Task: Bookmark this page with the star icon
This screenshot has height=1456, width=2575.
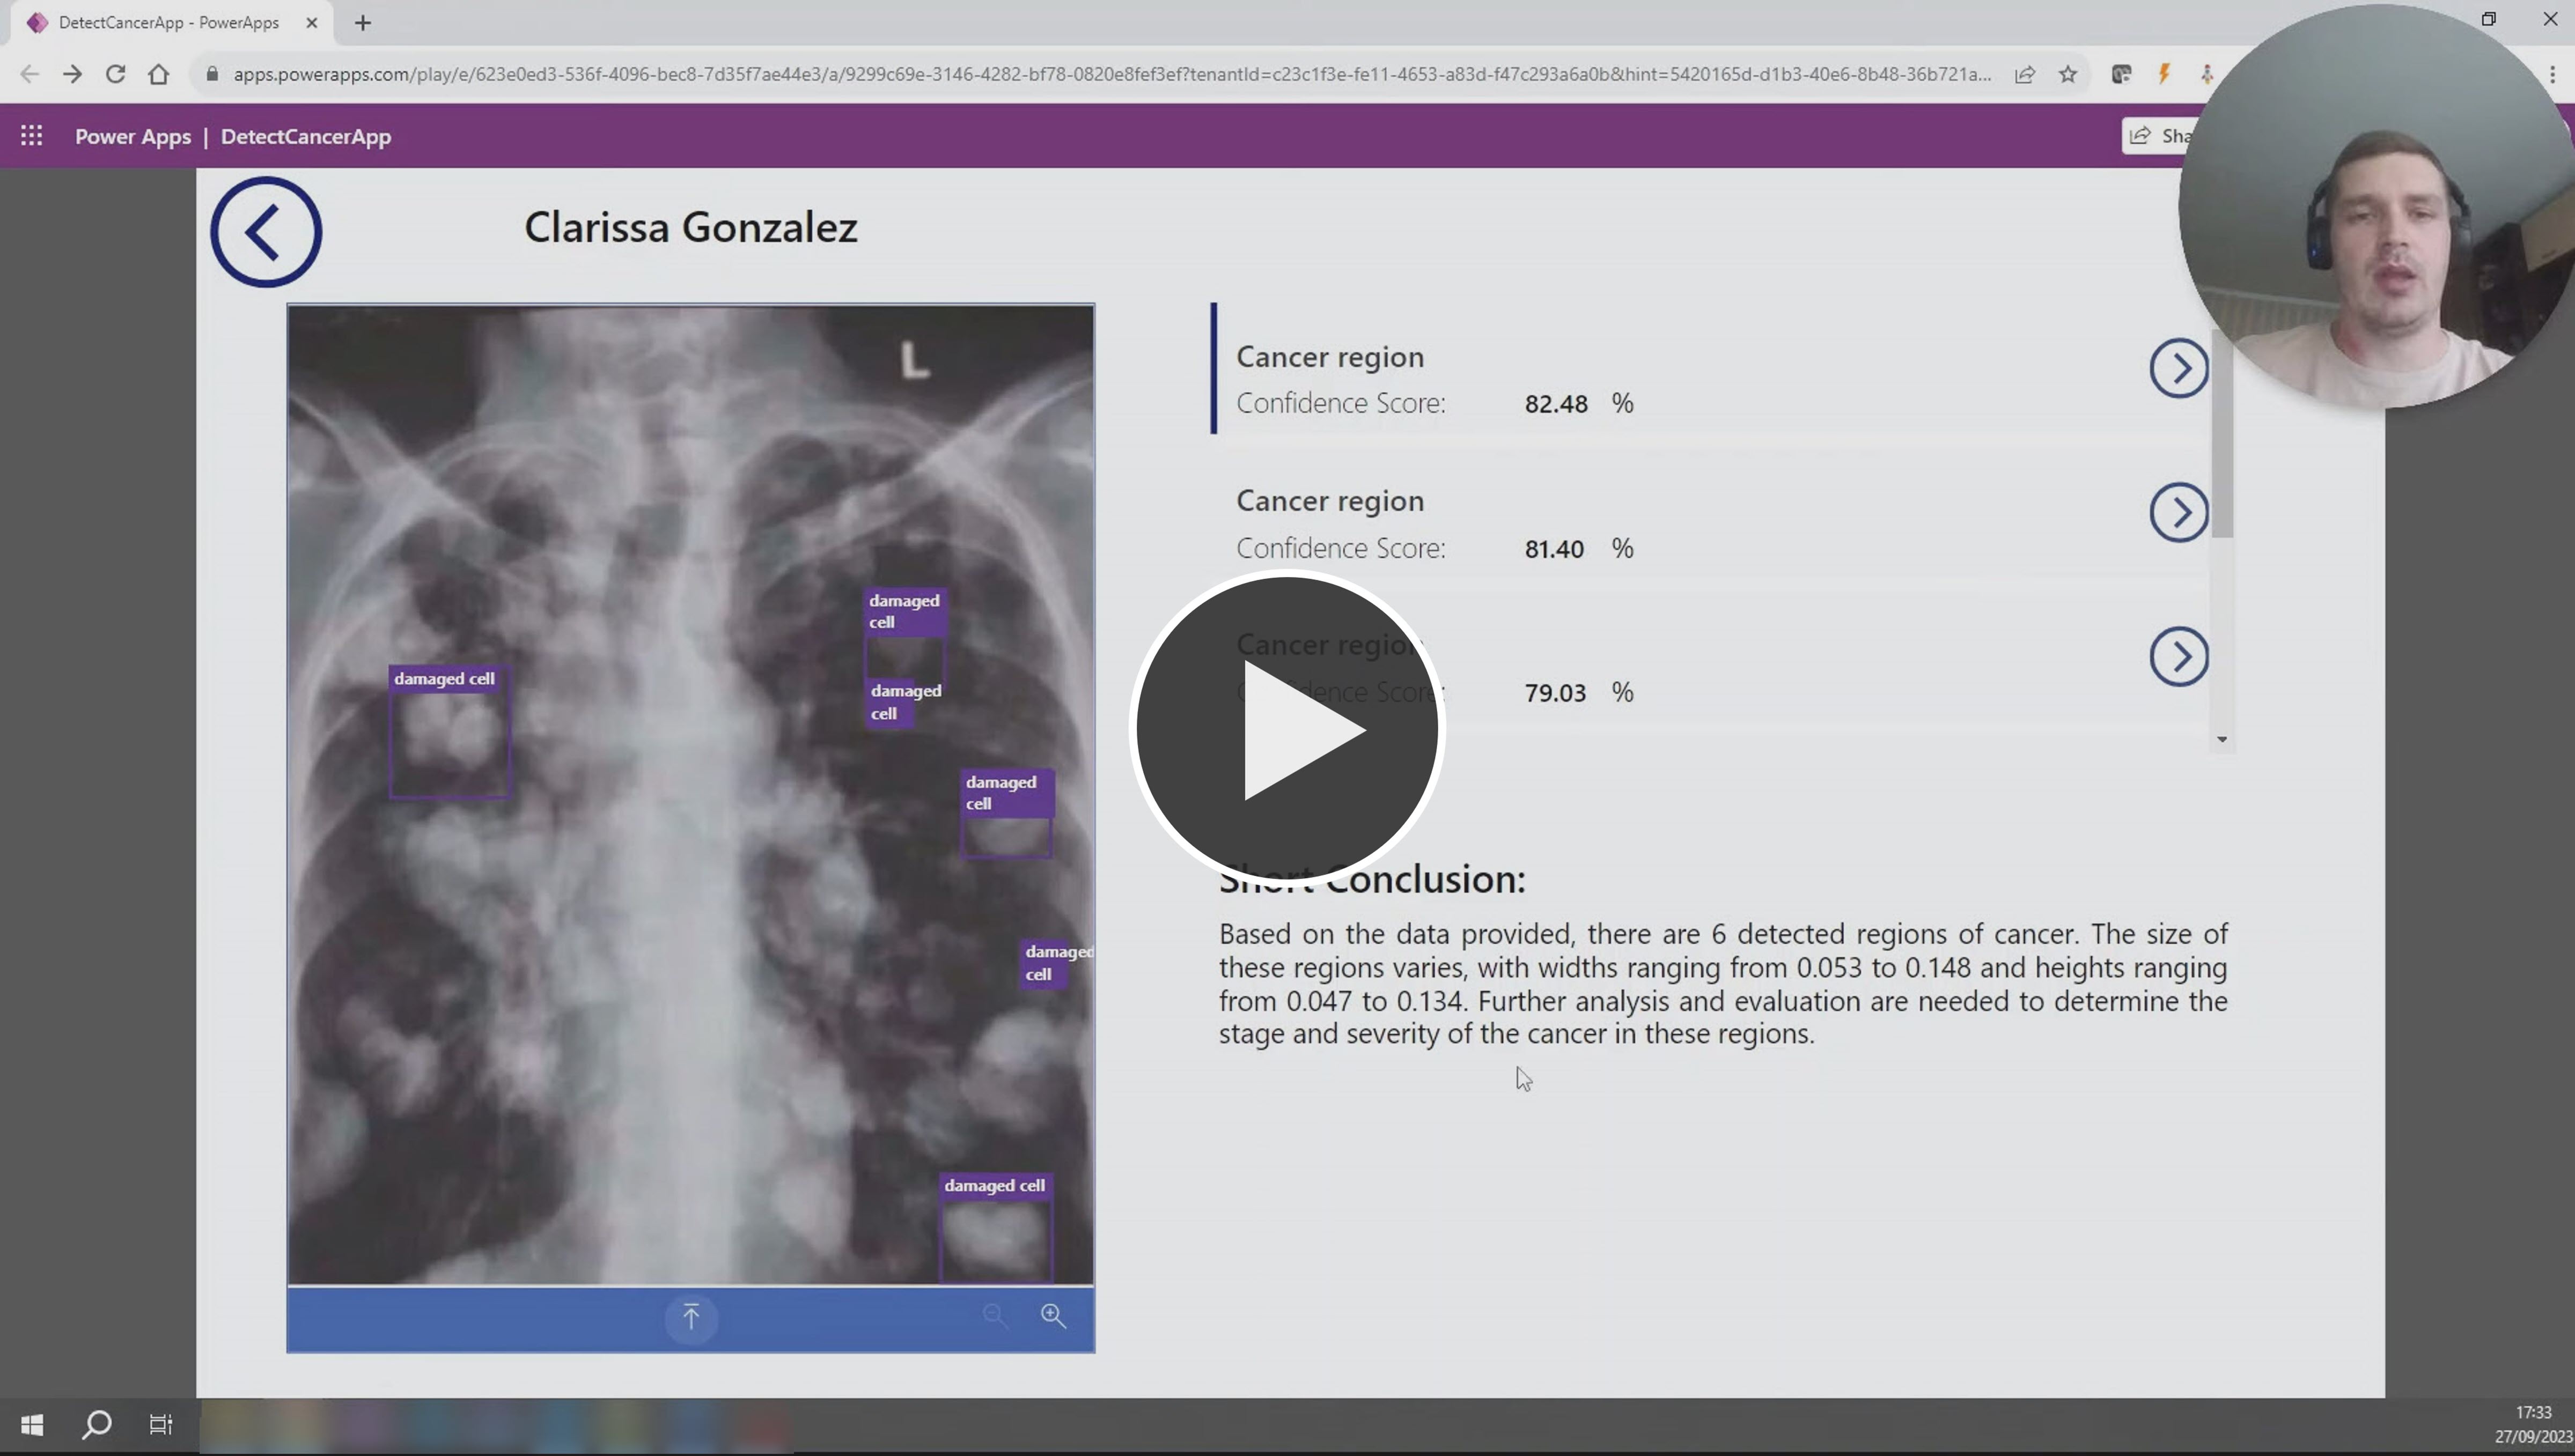Action: [x=2068, y=74]
